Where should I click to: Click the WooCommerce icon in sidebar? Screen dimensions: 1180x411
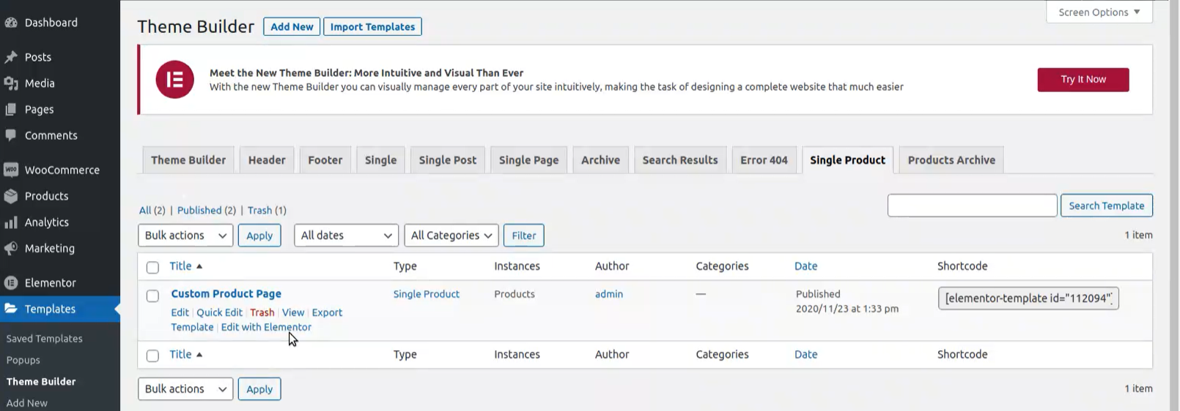point(11,170)
